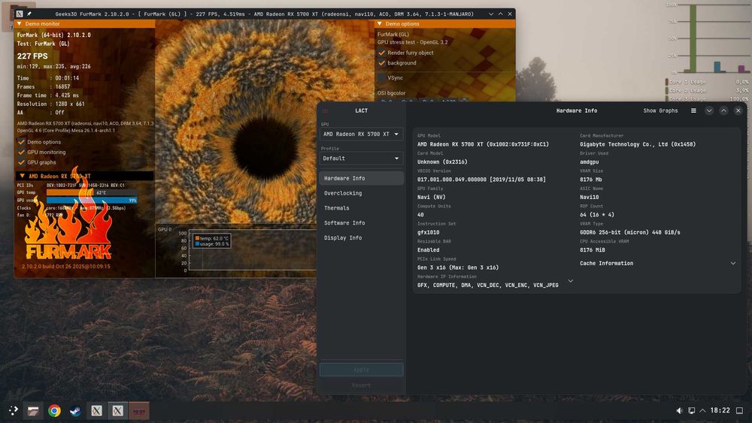
Task: Collapse the AMD Radeon RX 5700 XT monitor section
Action: (22, 176)
